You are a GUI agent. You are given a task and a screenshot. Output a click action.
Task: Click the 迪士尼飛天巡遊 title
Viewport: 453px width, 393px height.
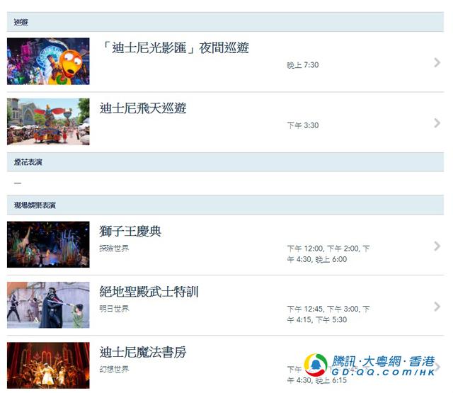tap(143, 108)
